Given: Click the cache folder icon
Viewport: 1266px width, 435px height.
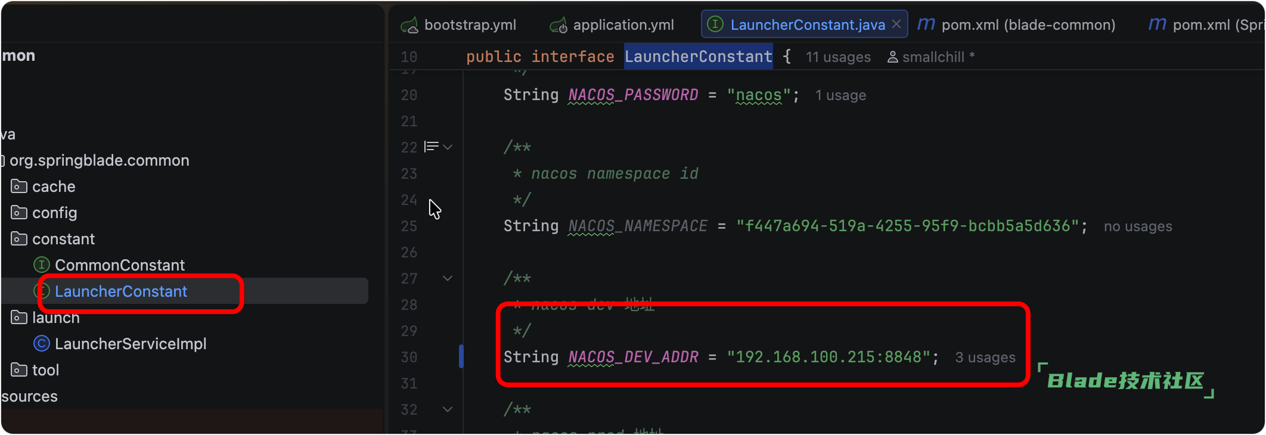Looking at the screenshot, I should 19,187.
